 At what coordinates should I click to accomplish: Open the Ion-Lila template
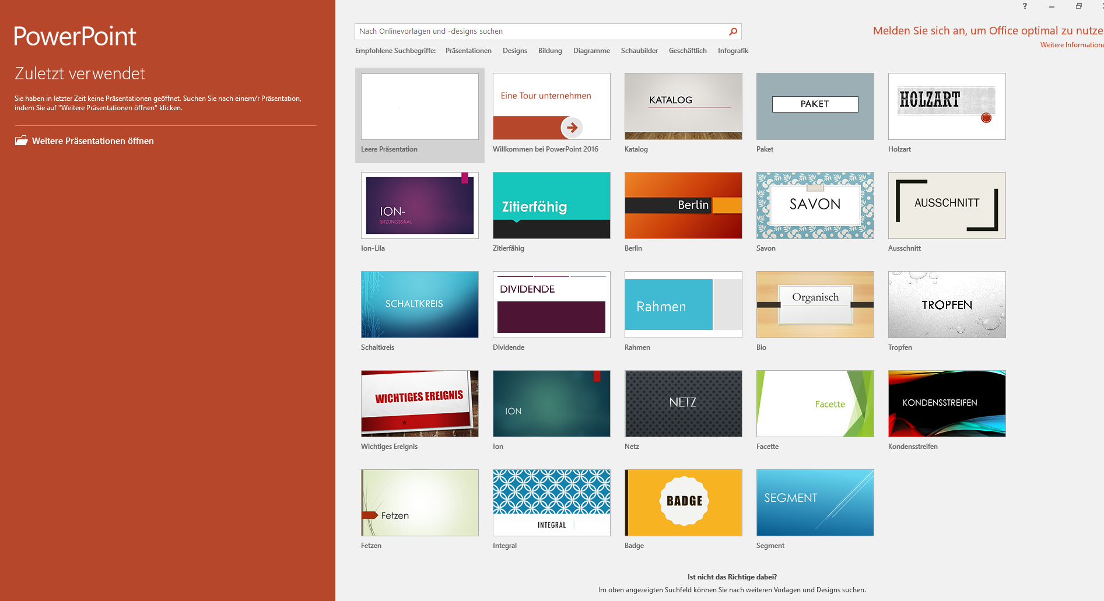(419, 205)
